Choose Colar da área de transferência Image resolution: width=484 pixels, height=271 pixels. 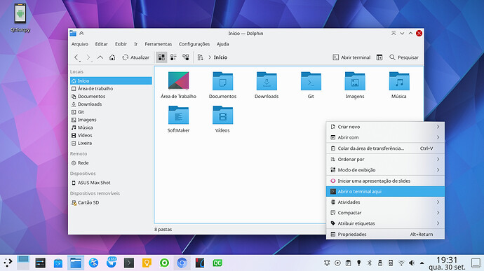click(385, 148)
